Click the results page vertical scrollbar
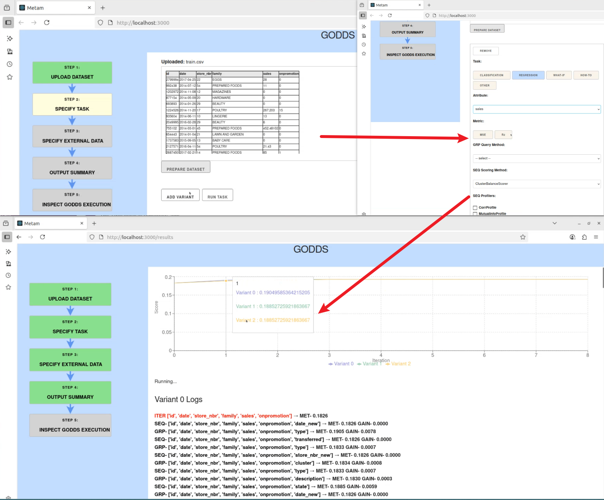The image size is (604, 500). point(603,278)
